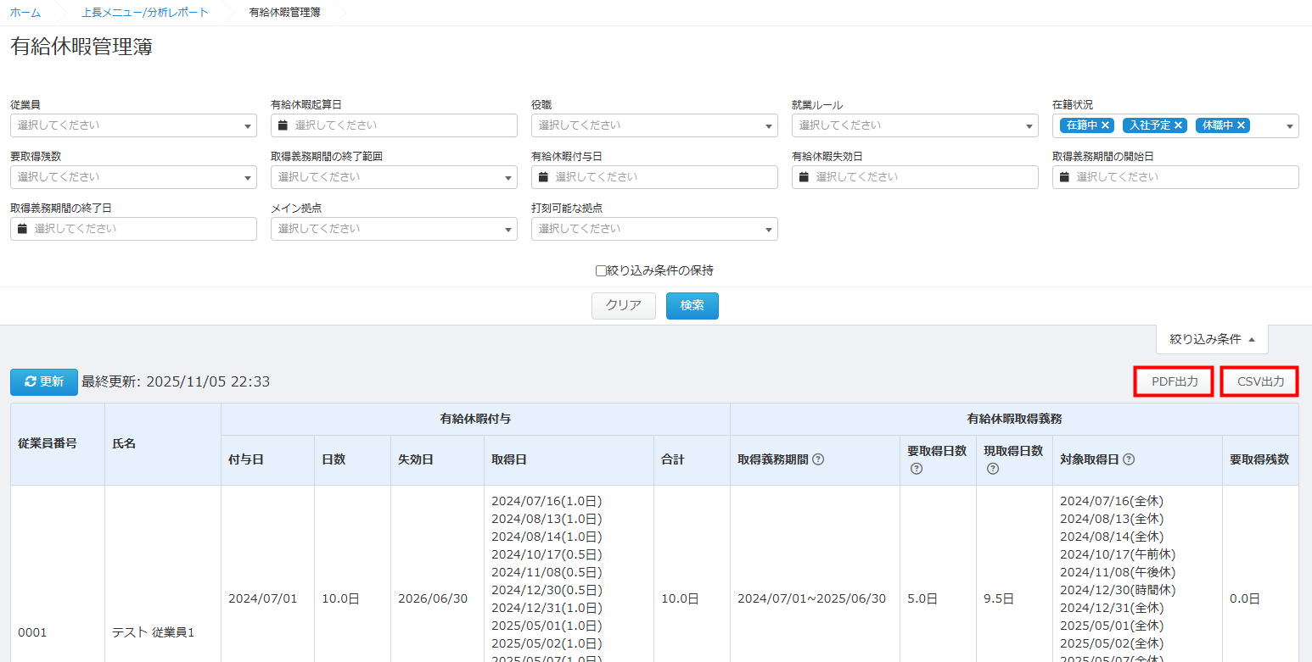
Task: Navigate to 上長メニュー/分析レポート breadcrumb
Action: click(x=145, y=13)
